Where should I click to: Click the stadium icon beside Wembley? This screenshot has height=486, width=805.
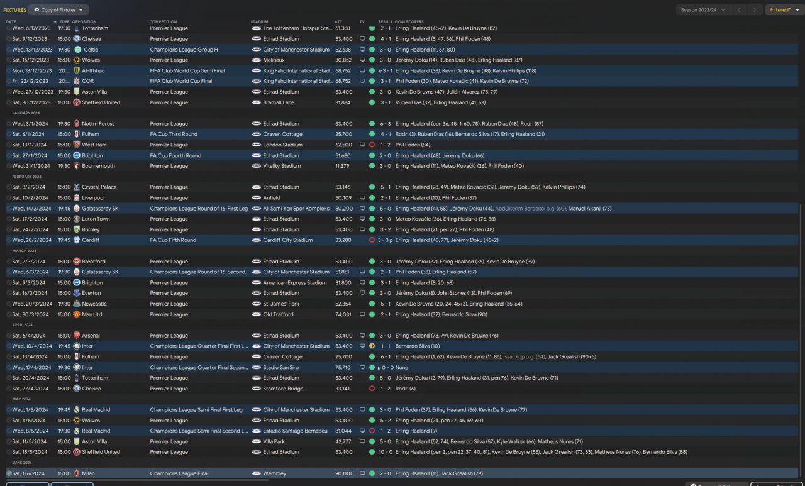click(x=257, y=473)
